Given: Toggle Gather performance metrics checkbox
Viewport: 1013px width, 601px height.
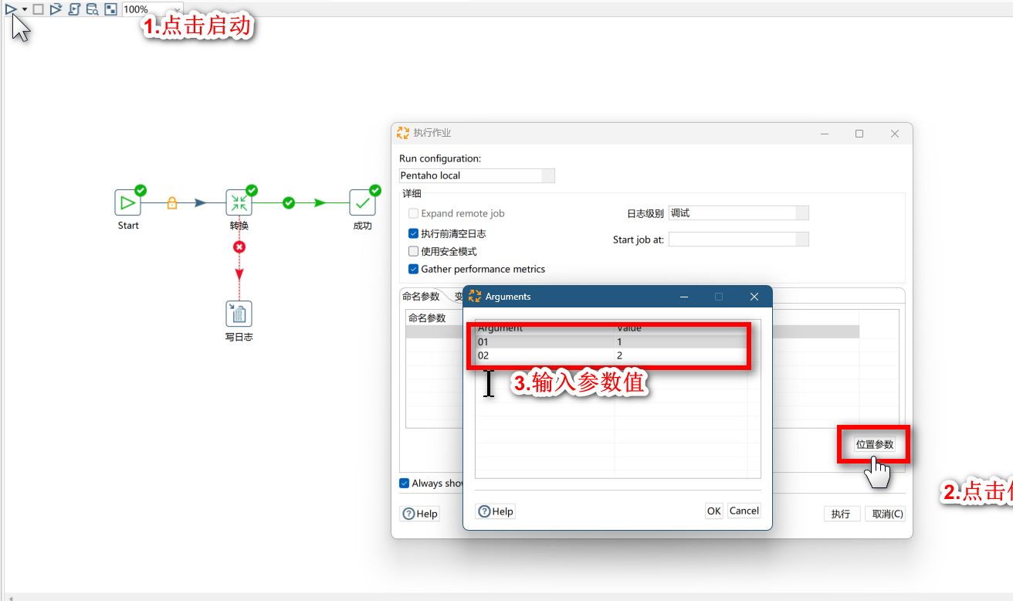Looking at the screenshot, I should [x=414, y=269].
